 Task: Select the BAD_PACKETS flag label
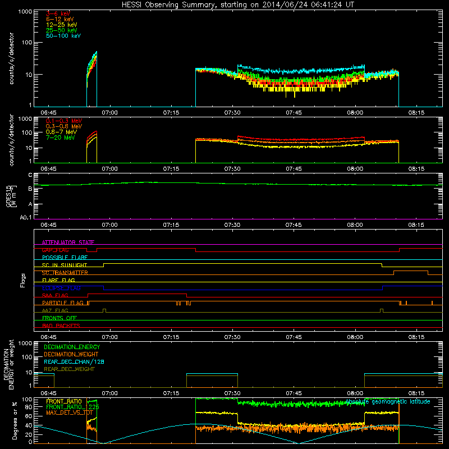pyautogui.click(x=61, y=326)
